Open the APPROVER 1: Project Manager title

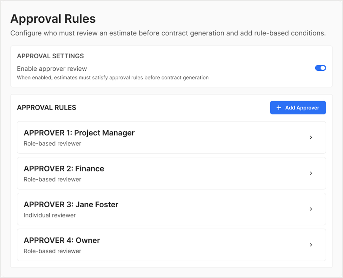[79, 133]
